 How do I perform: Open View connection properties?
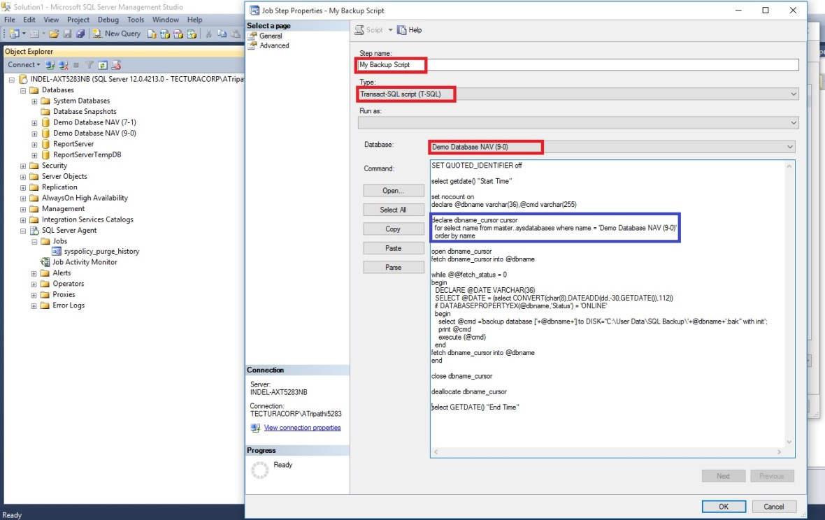(301, 427)
